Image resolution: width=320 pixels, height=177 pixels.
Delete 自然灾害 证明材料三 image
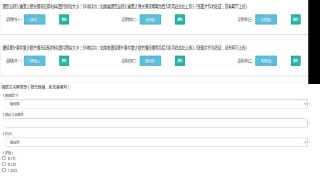click(x=295, y=20)
